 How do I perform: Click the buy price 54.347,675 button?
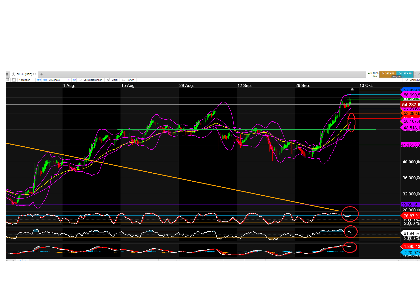405,74
